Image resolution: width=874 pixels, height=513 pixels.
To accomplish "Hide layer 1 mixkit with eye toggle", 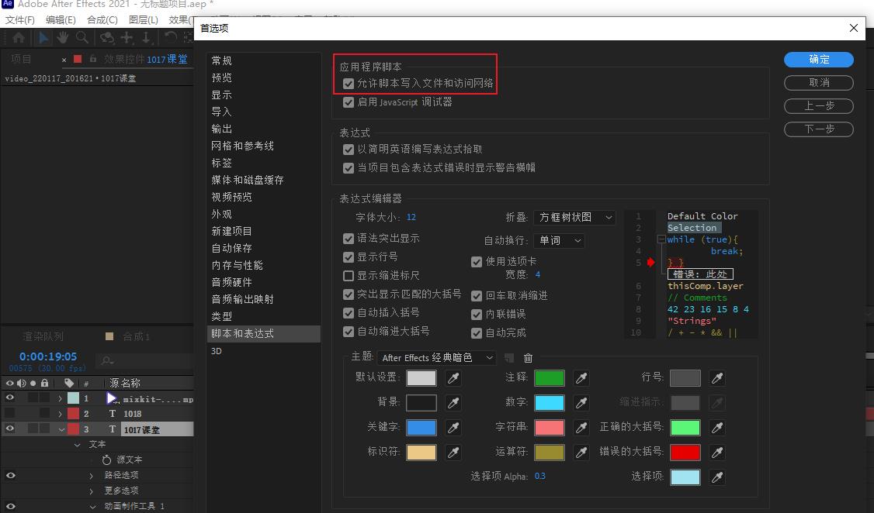I will tap(10, 398).
